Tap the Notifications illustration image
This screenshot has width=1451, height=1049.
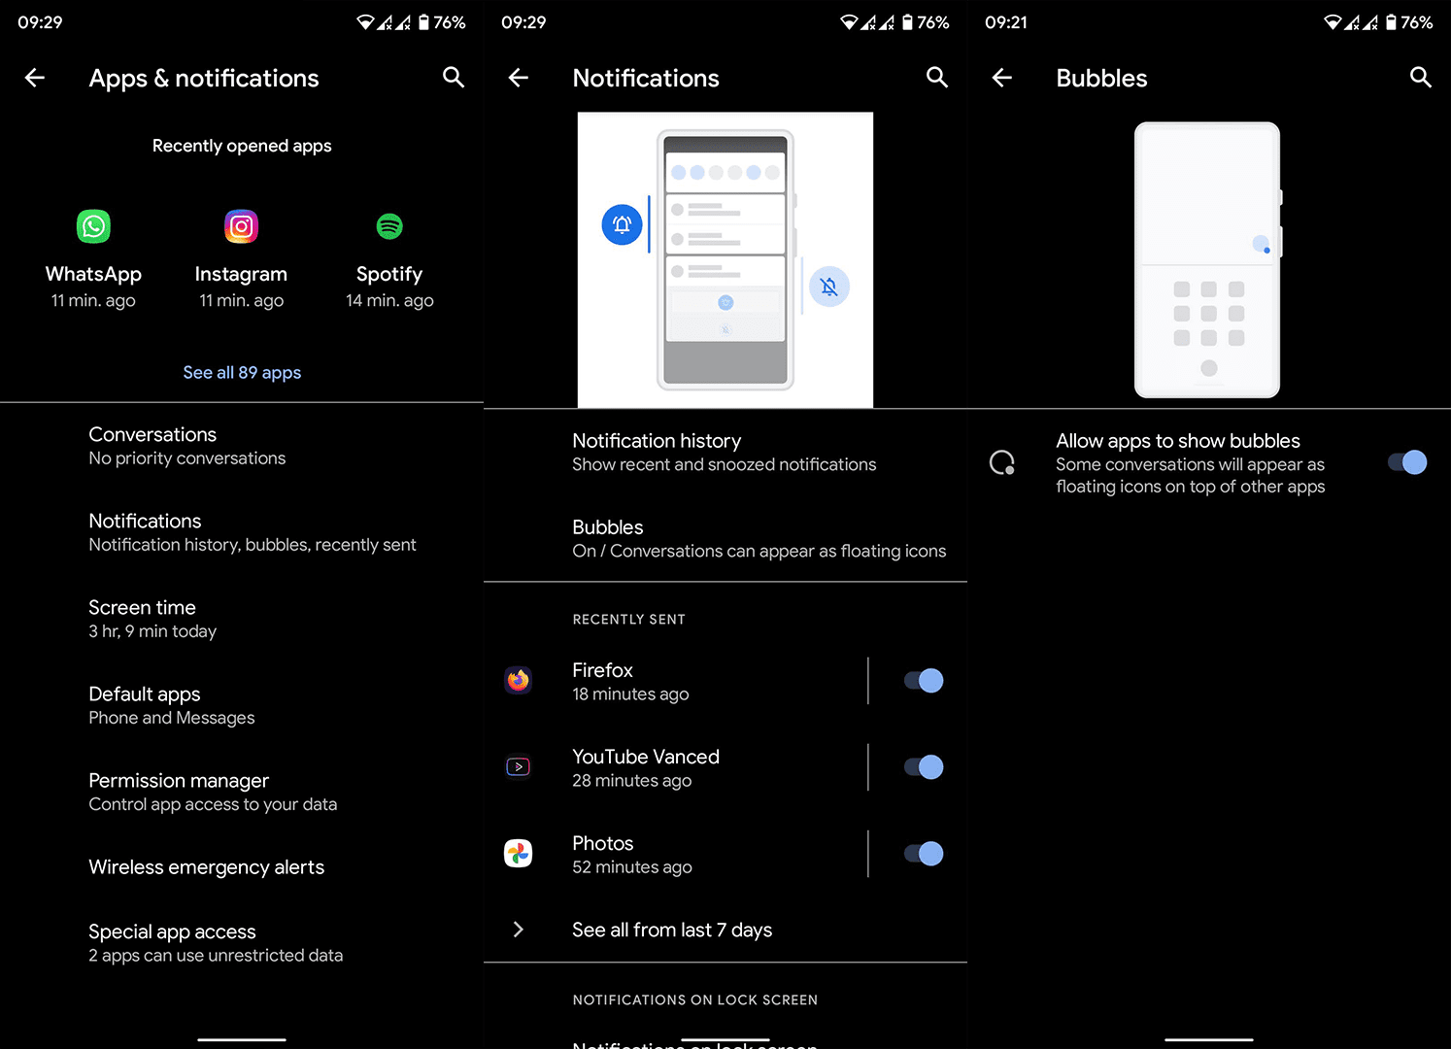click(725, 259)
